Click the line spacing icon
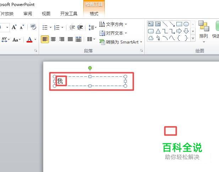The height and width of the screenshot is (172, 219). point(91,28)
